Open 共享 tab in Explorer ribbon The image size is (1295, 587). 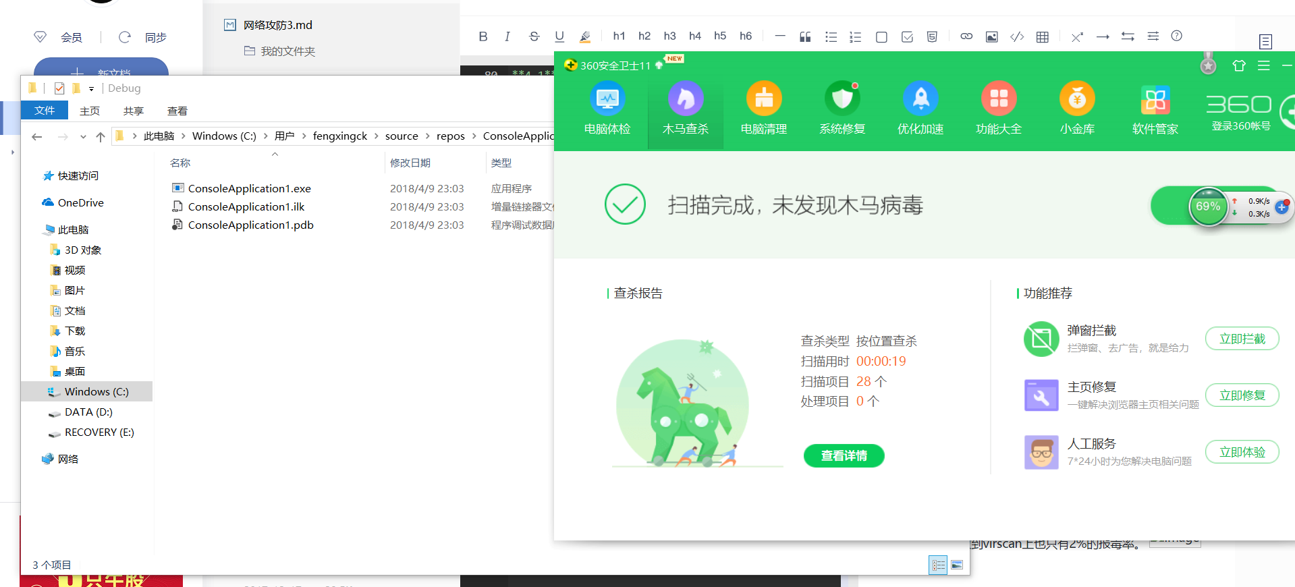pos(134,111)
